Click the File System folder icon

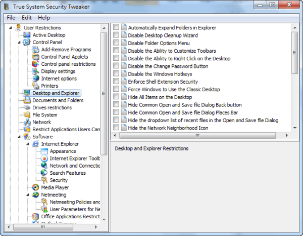27,114
